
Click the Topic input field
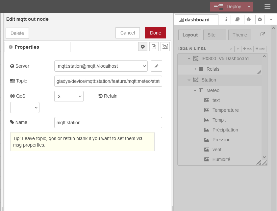pyautogui.click(x=108, y=81)
